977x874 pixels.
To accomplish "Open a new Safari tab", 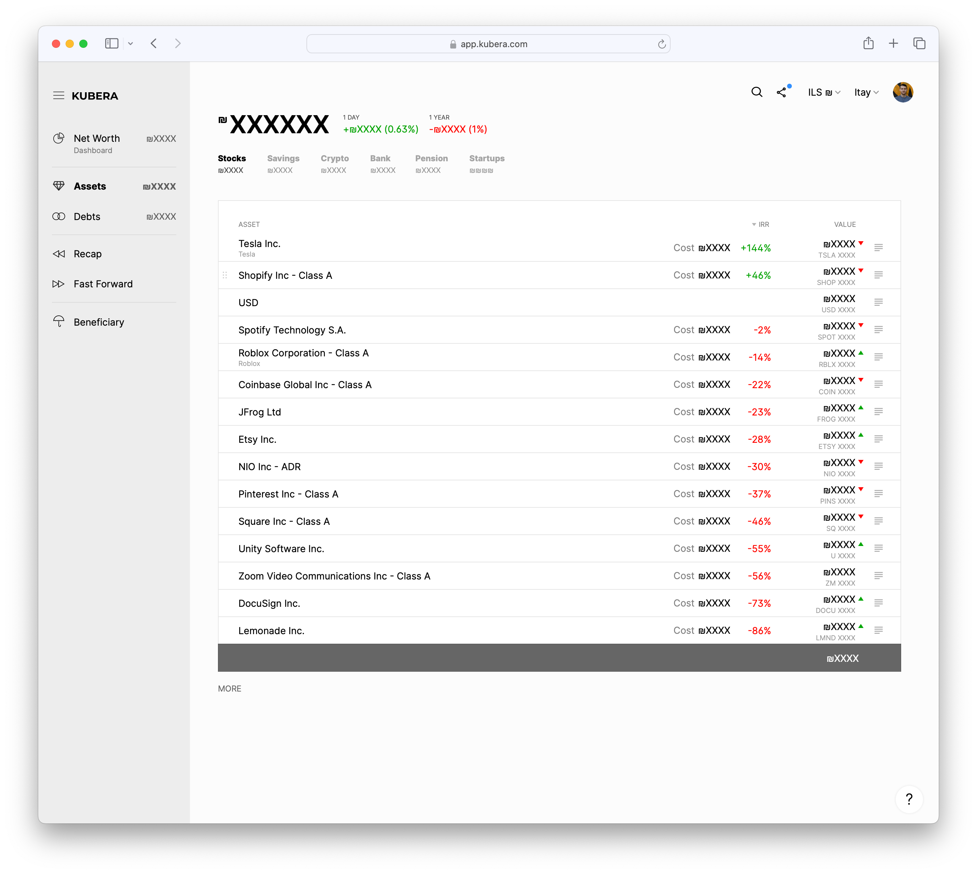I will pos(893,44).
